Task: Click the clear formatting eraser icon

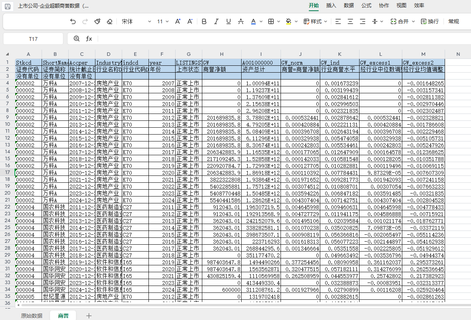Action: (x=110, y=21)
